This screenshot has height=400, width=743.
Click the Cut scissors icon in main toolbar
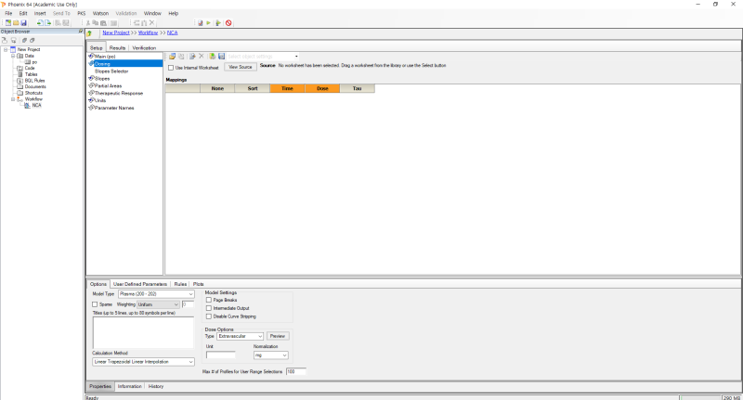[87, 22]
